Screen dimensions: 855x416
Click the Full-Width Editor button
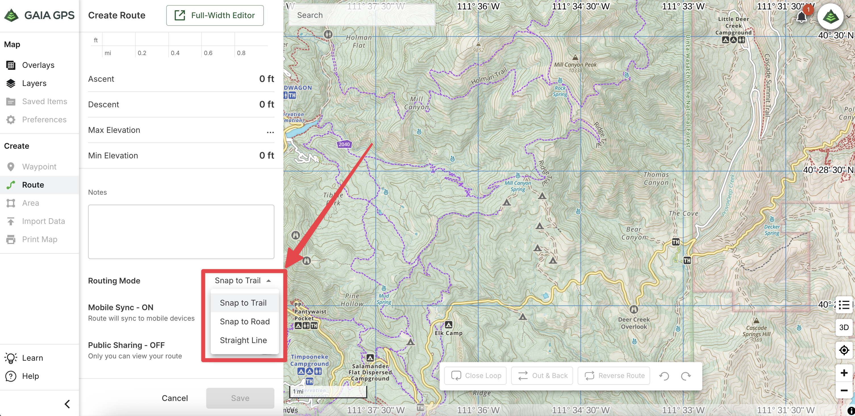(215, 15)
